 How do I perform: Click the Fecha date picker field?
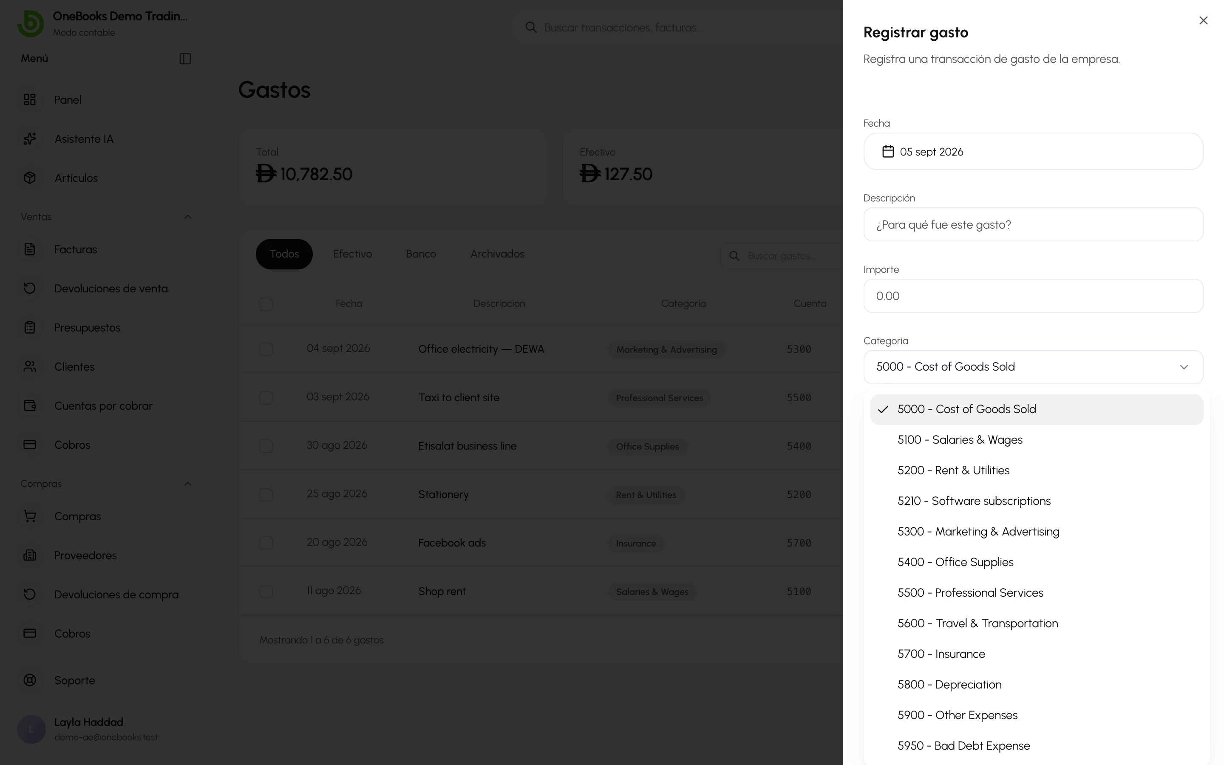coord(1033,151)
